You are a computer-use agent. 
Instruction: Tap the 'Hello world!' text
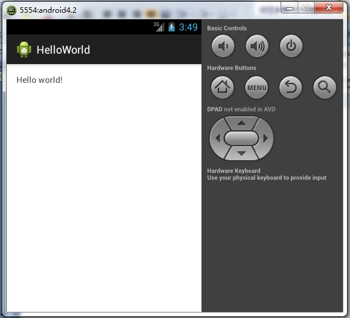point(40,80)
